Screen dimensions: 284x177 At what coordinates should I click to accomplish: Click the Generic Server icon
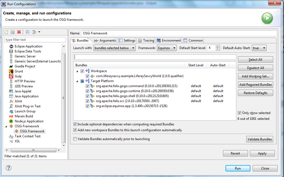click(x=11, y=56)
